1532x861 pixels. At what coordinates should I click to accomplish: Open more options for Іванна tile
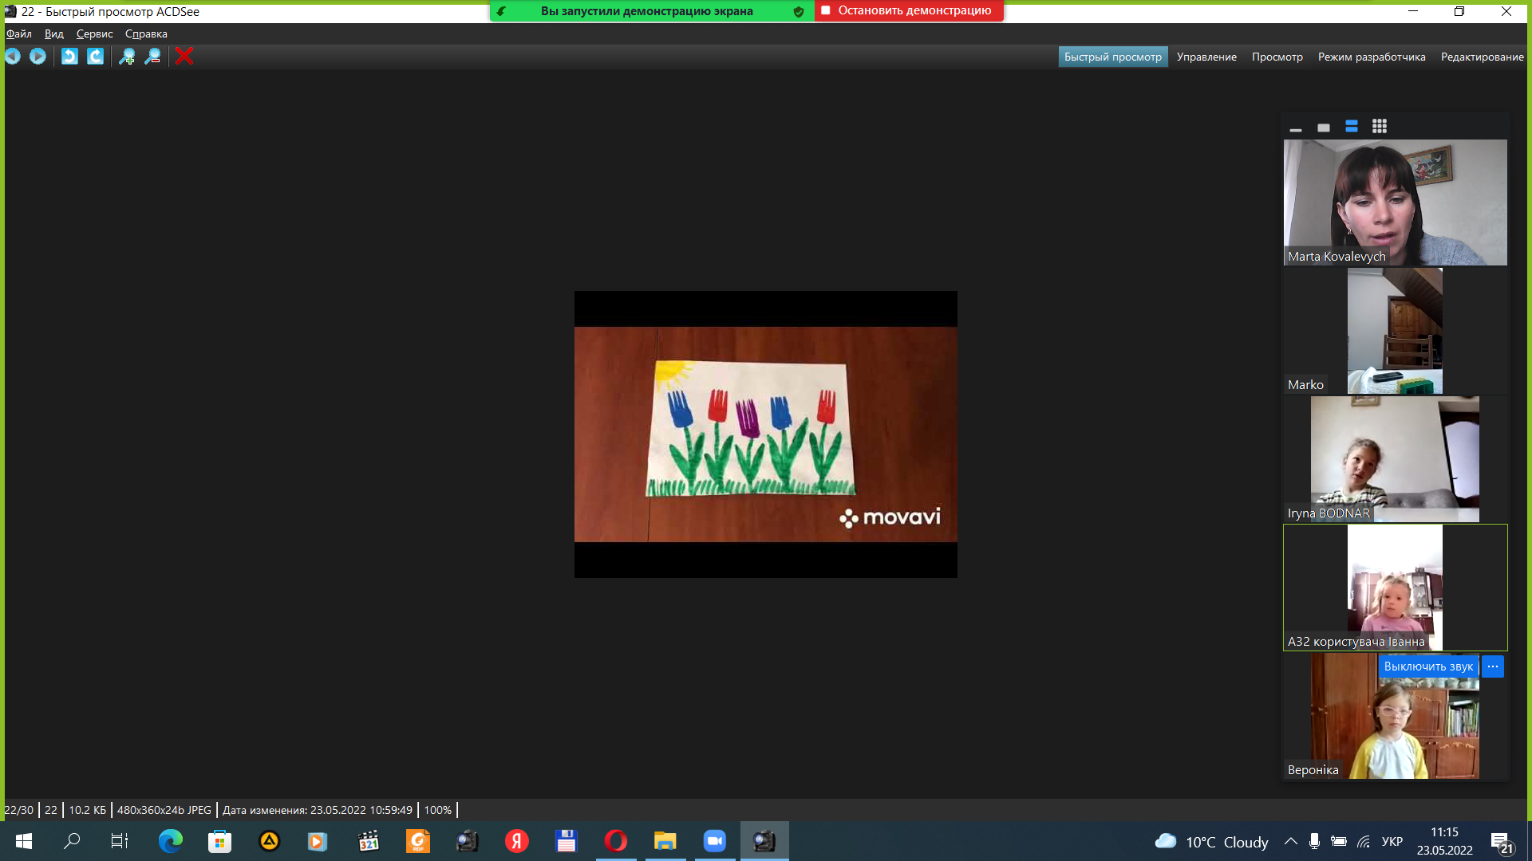1493,666
